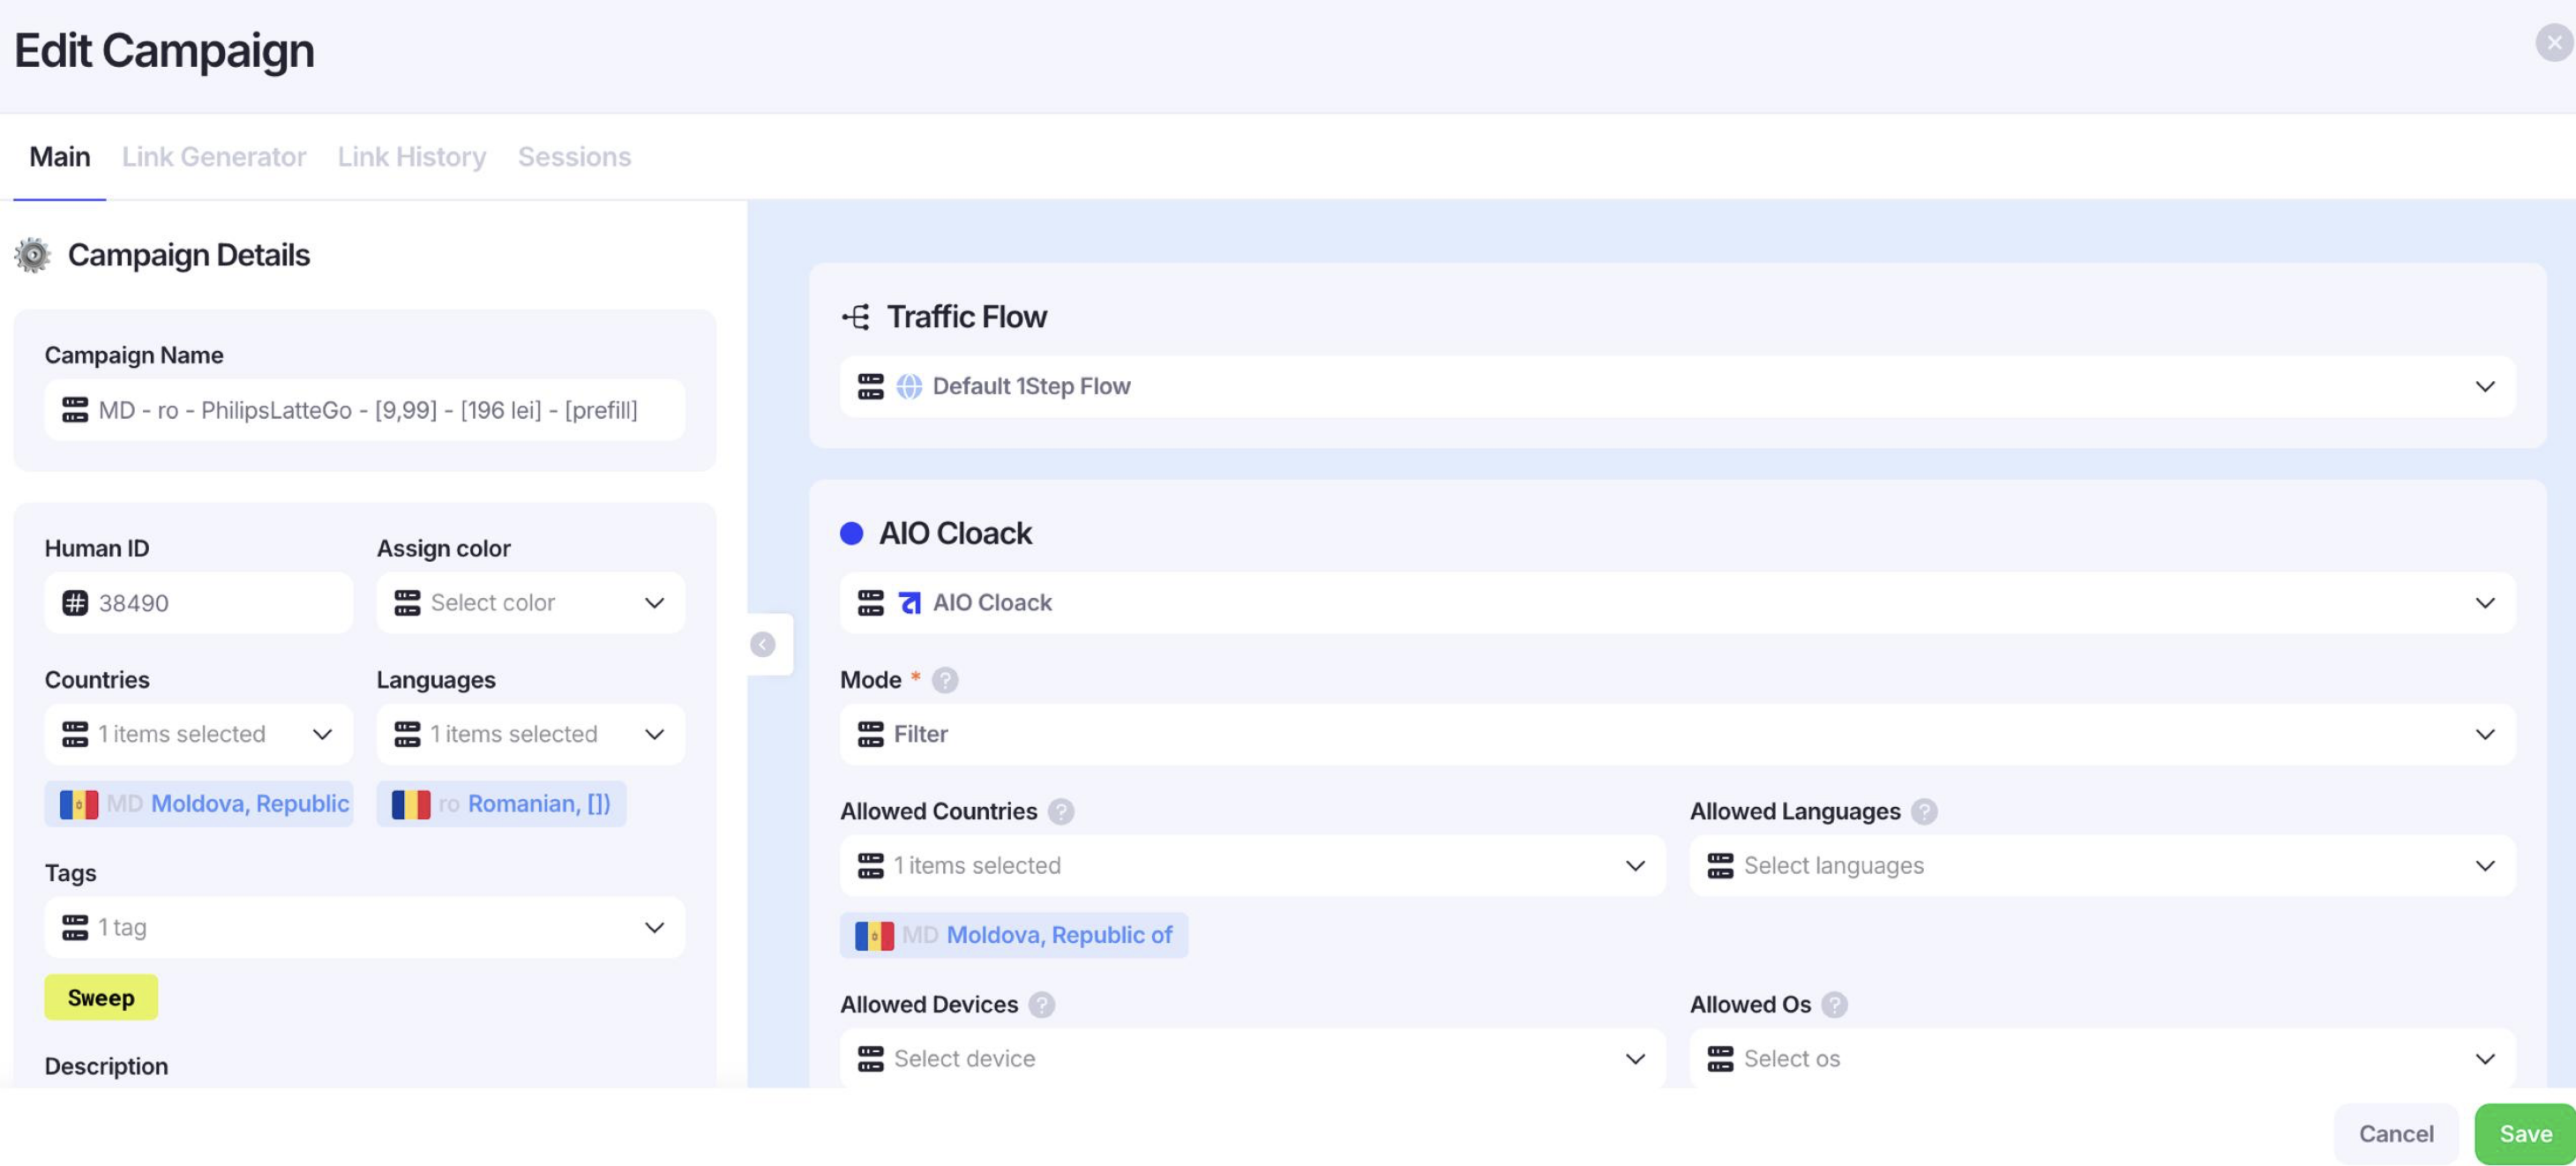Open the Allowed Devices dropdown

(x=1252, y=1059)
